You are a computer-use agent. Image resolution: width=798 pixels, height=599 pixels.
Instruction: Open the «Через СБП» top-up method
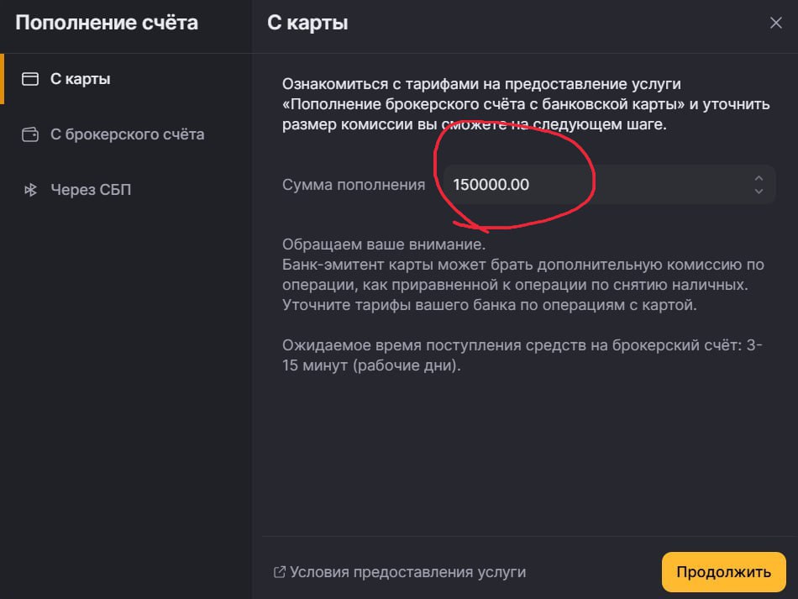click(x=91, y=190)
